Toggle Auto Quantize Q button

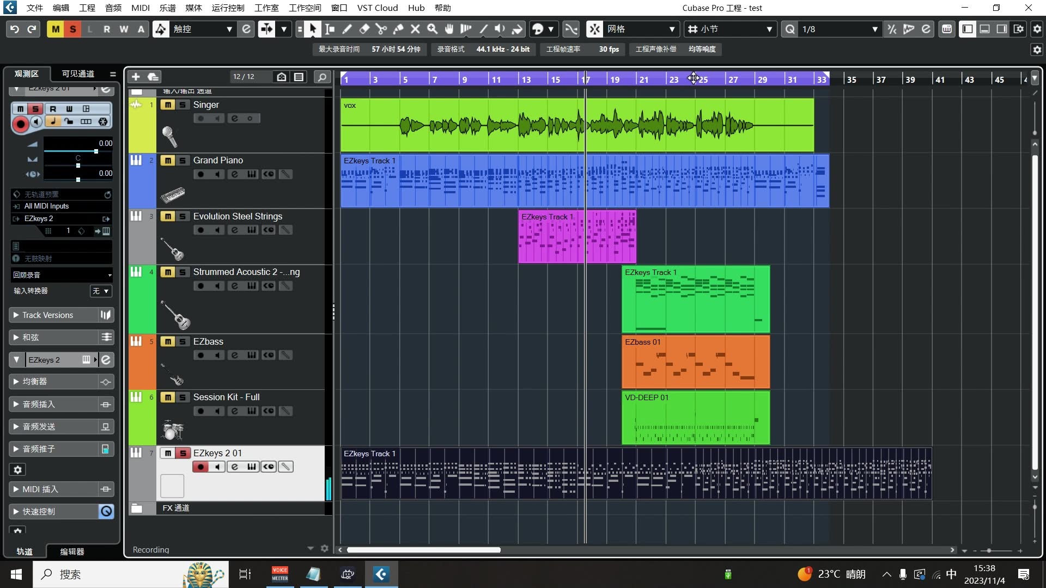pos(790,29)
